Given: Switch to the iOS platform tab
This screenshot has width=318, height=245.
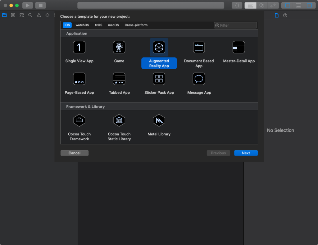Looking at the screenshot, I should point(67,25).
